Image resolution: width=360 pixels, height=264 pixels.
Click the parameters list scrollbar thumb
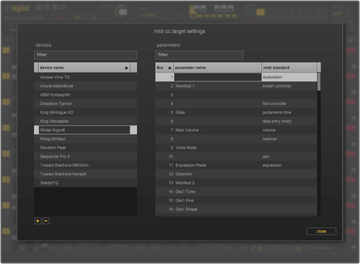[x=319, y=82]
